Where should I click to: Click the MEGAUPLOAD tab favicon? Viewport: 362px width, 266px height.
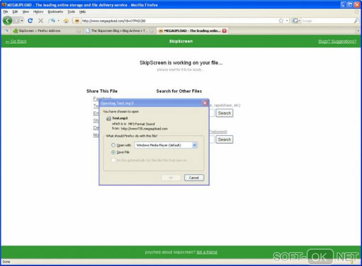[x=161, y=31]
